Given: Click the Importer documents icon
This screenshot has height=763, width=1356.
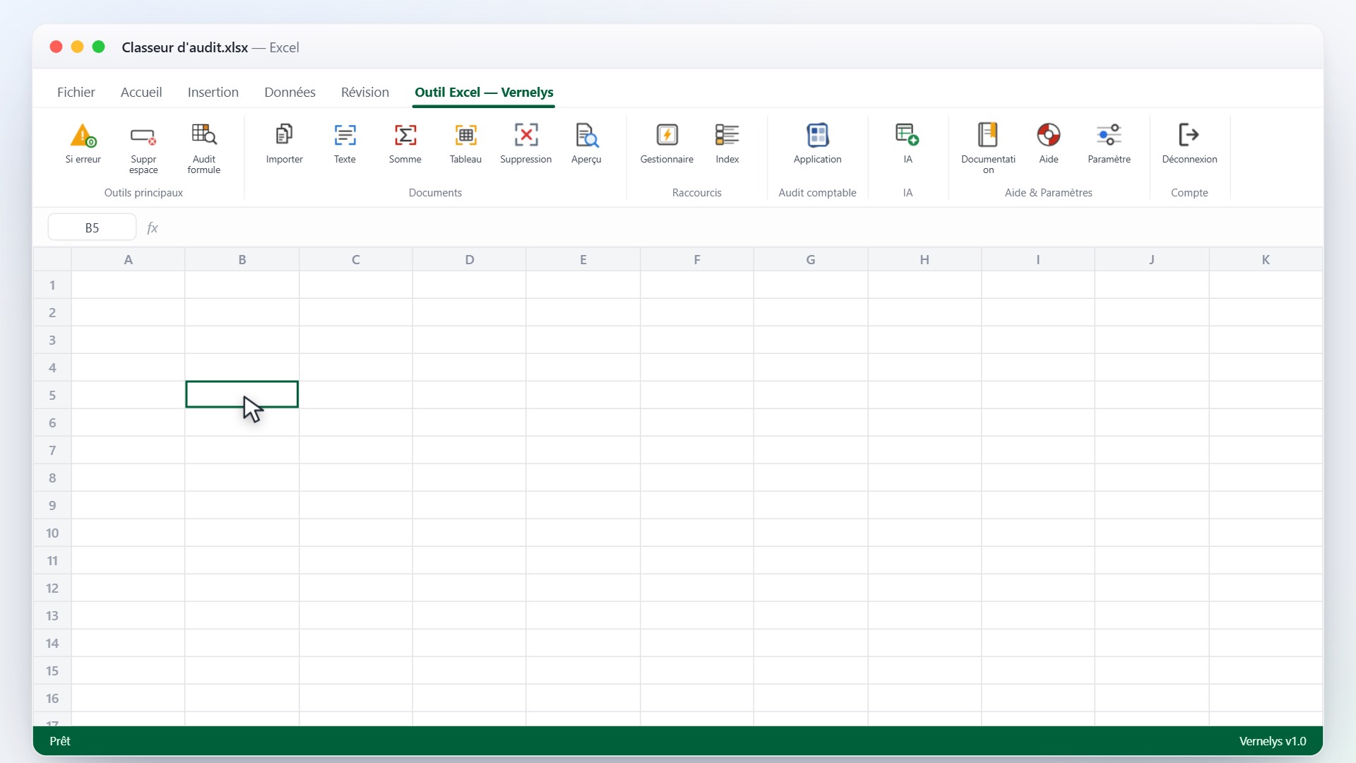Looking at the screenshot, I should pos(285,135).
